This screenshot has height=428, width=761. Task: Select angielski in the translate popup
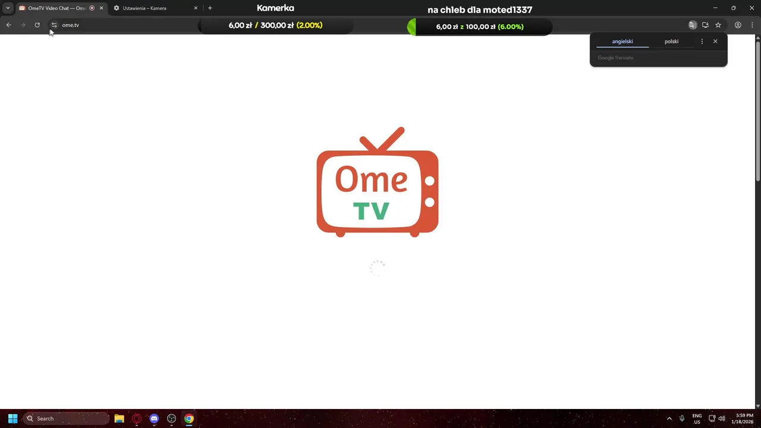click(622, 42)
